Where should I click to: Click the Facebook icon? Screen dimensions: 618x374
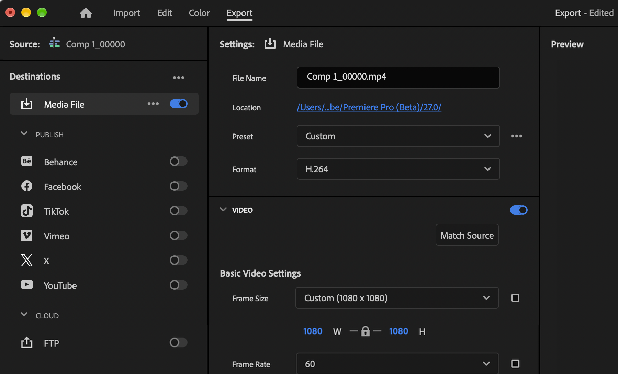pos(27,186)
